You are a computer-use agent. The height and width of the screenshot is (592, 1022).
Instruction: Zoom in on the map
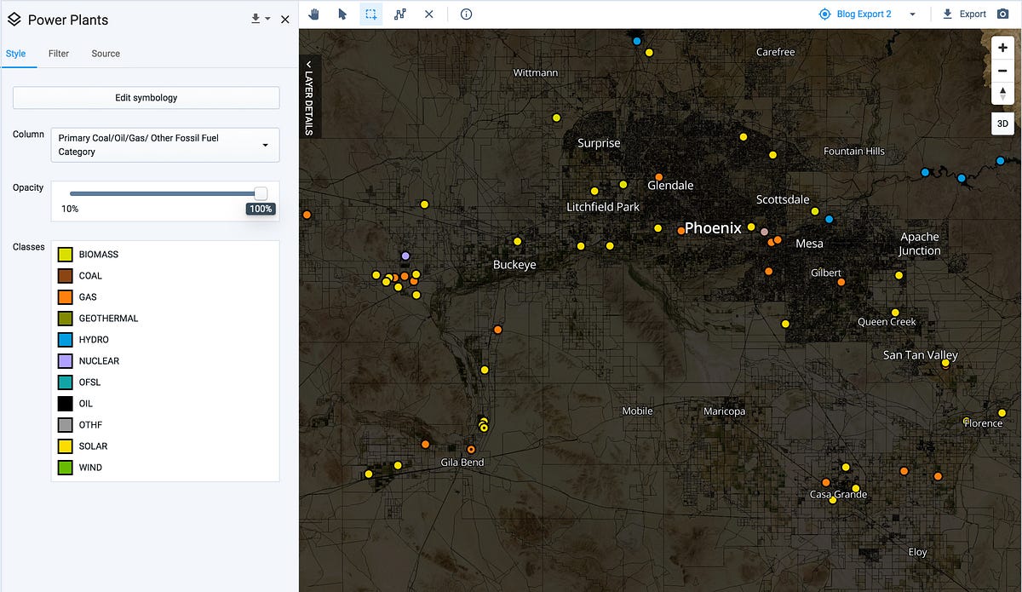pos(1002,48)
